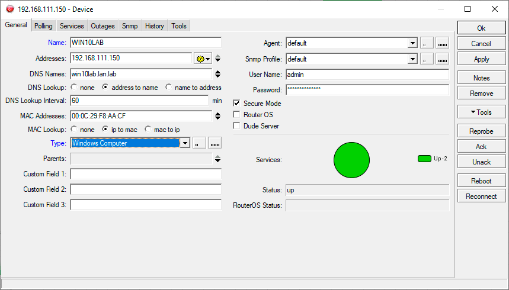This screenshot has width=509, height=290.
Task: Close the Device window
Action: (495, 9)
